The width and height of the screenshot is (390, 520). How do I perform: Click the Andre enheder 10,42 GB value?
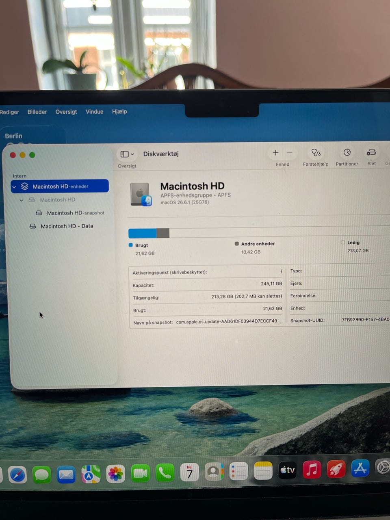point(251,252)
